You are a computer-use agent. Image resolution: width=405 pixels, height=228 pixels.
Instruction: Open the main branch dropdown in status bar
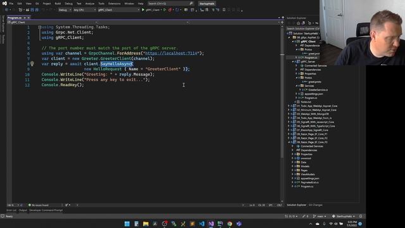tap(320, 216)
